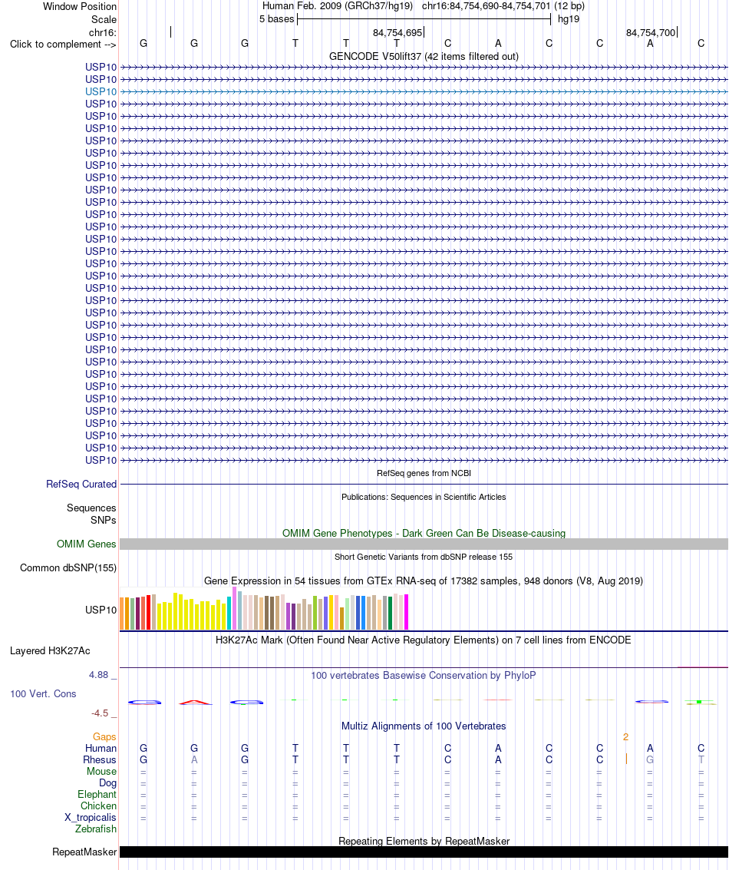
Task: Select the -4.5 PhyloP lower scale value
Action: pos(100,713)
